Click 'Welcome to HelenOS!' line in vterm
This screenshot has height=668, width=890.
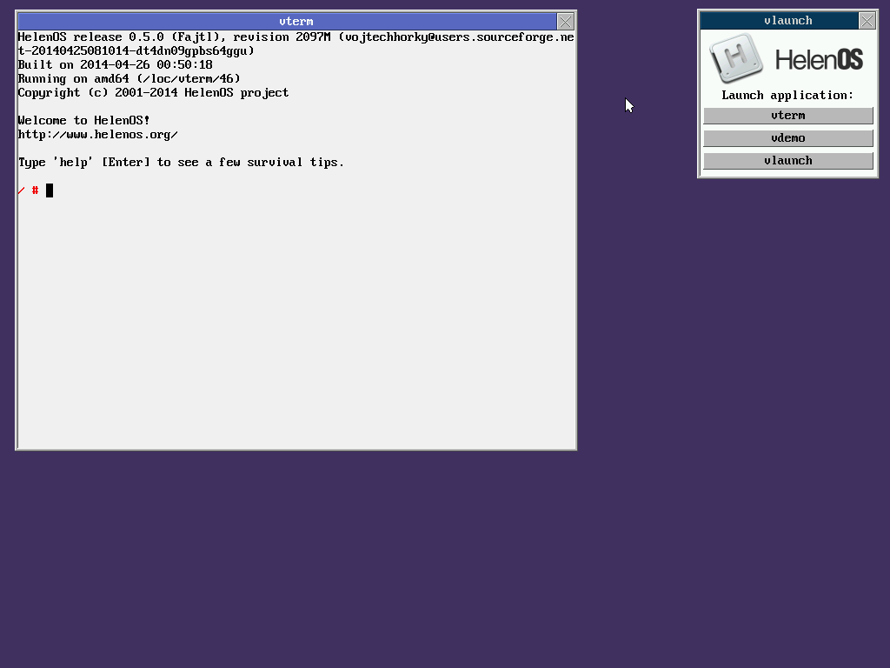[83, 120]
